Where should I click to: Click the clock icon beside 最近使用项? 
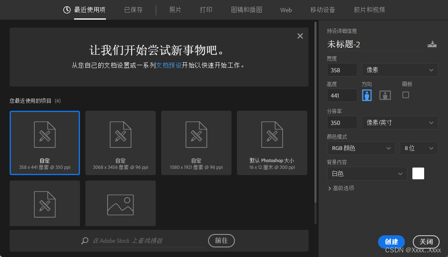67,10
